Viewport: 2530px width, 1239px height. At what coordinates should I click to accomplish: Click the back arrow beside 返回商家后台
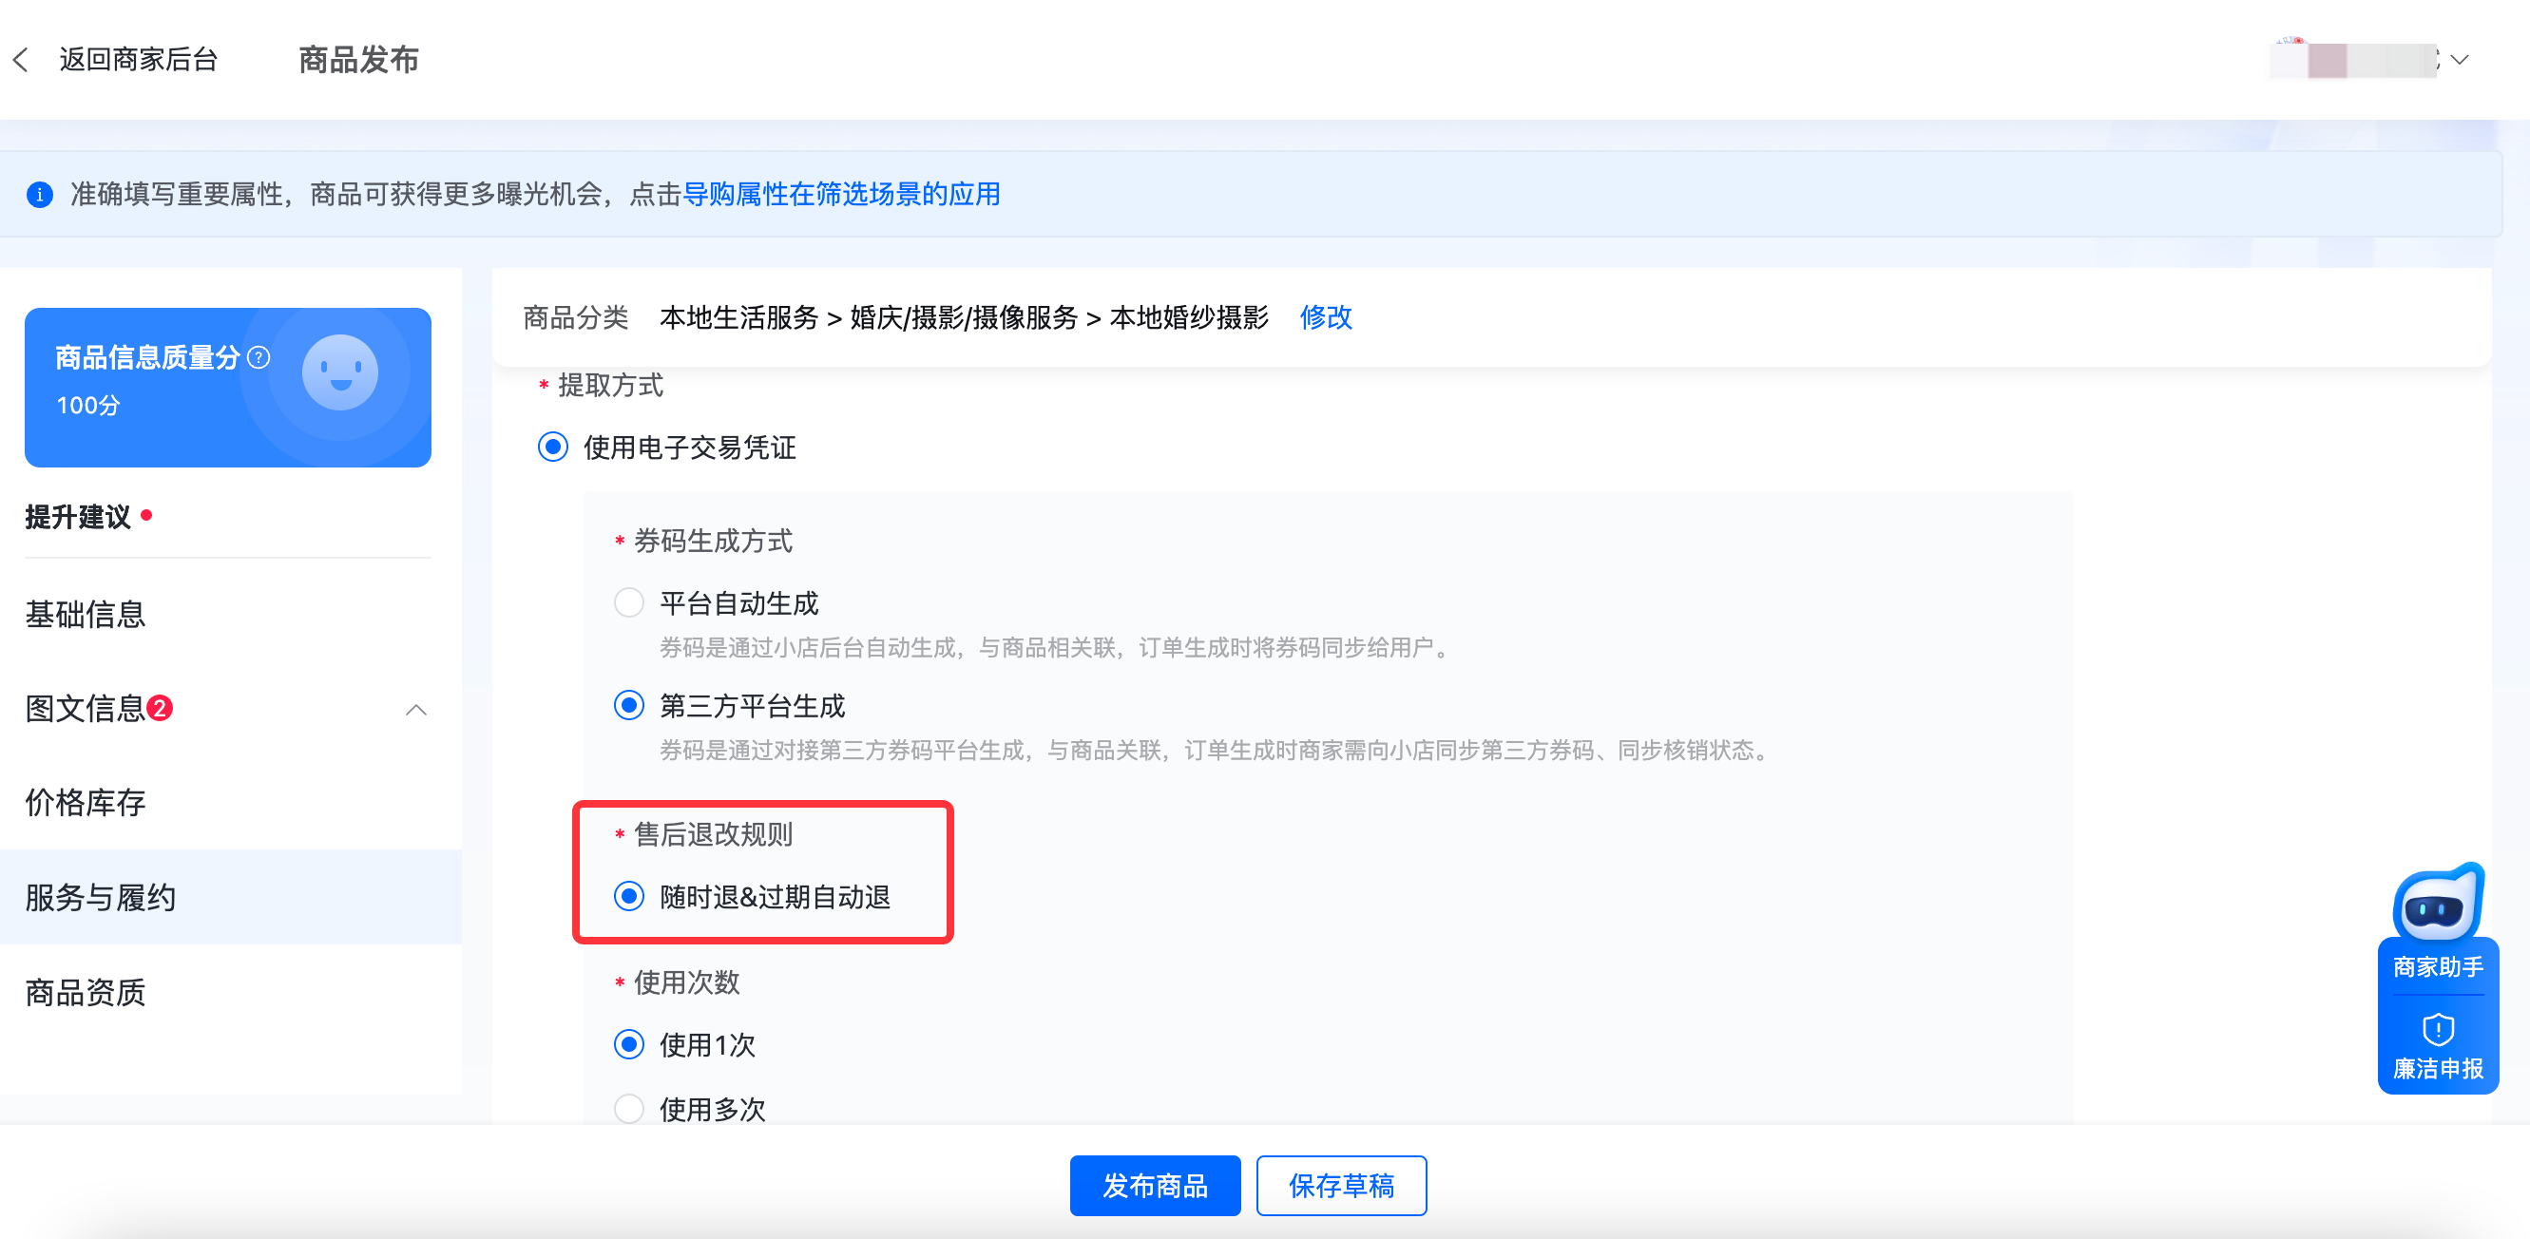point(21,60)
